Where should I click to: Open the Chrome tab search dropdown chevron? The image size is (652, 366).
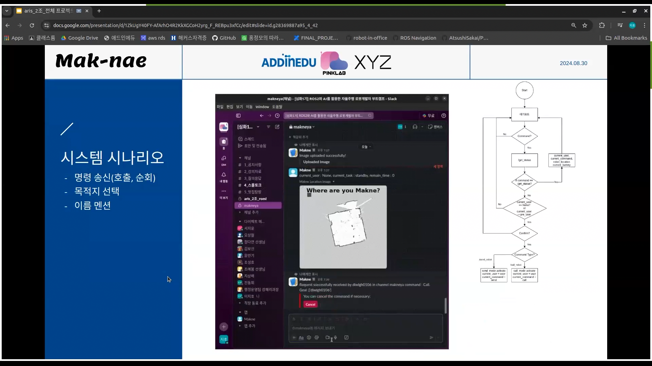point(6,11)
